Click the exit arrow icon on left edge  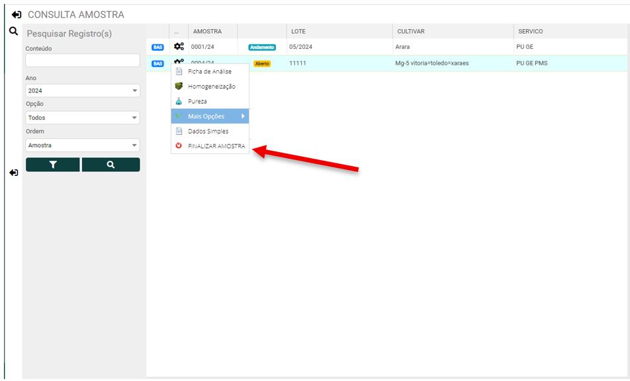tap(14, 173)
